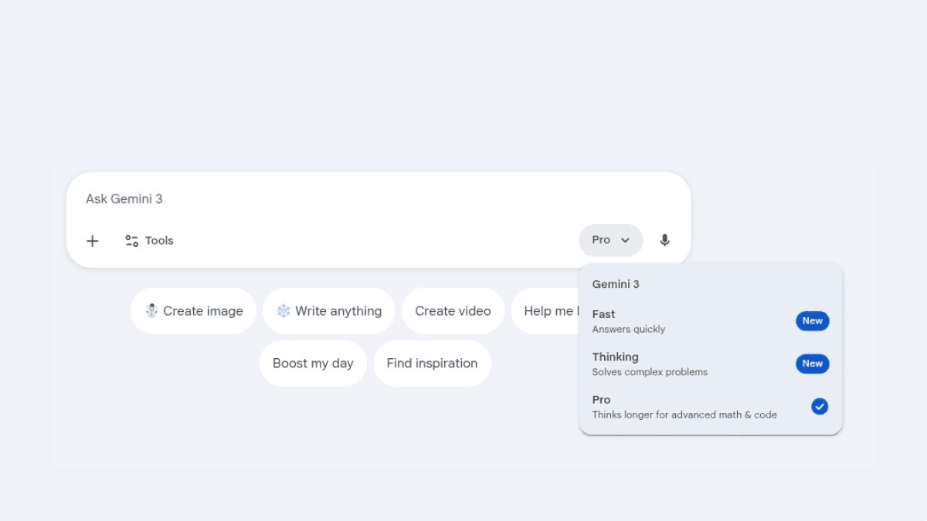This screenshot has width=927, height=521.
Task: Click the partially hidden Help me chip
Action: click(x=547, y=311)
